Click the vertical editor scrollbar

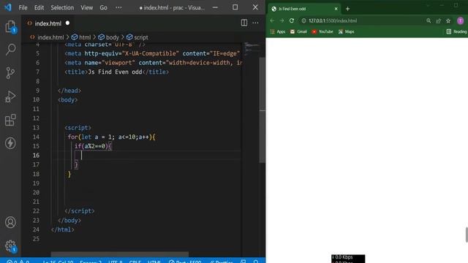[262, 110]
